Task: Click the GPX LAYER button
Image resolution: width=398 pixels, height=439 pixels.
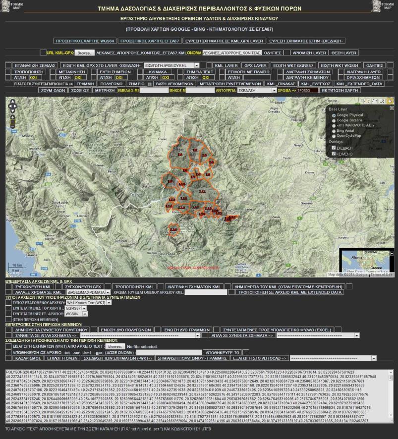Action: (255, 65)
